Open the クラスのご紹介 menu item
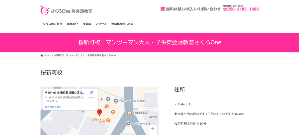299x135 pixels. (52, 24)
